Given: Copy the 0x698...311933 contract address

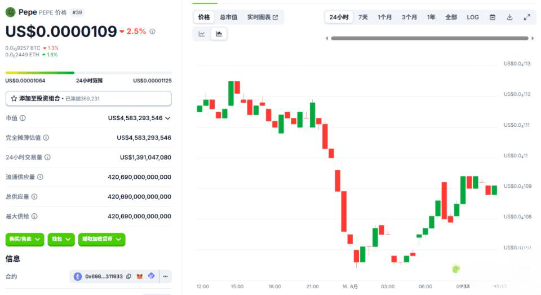Looking at the screenshot, I should [x=128, y=276].
